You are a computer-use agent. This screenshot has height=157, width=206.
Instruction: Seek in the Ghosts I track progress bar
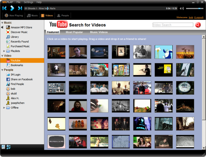coord(101,9)
